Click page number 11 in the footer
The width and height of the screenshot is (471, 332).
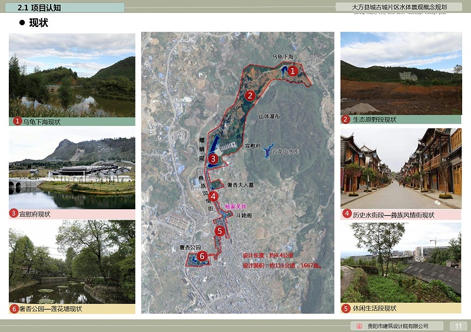[458, 326]
